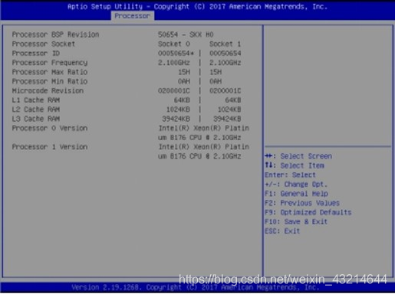Viewport: 395px width, 294px height.
Task: Click the F10: Save & Exit line
Action: point(296,222)
